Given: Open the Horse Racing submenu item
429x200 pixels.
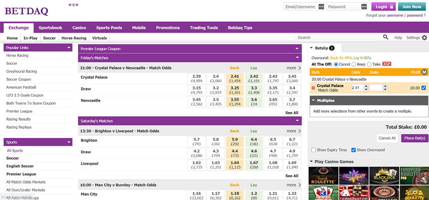Looking at the screenshot, I should click(x=74, y=38).
